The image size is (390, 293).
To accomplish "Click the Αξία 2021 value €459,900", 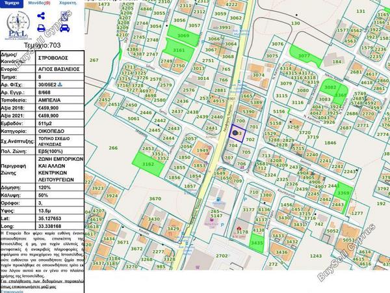I will pos(48,116).
